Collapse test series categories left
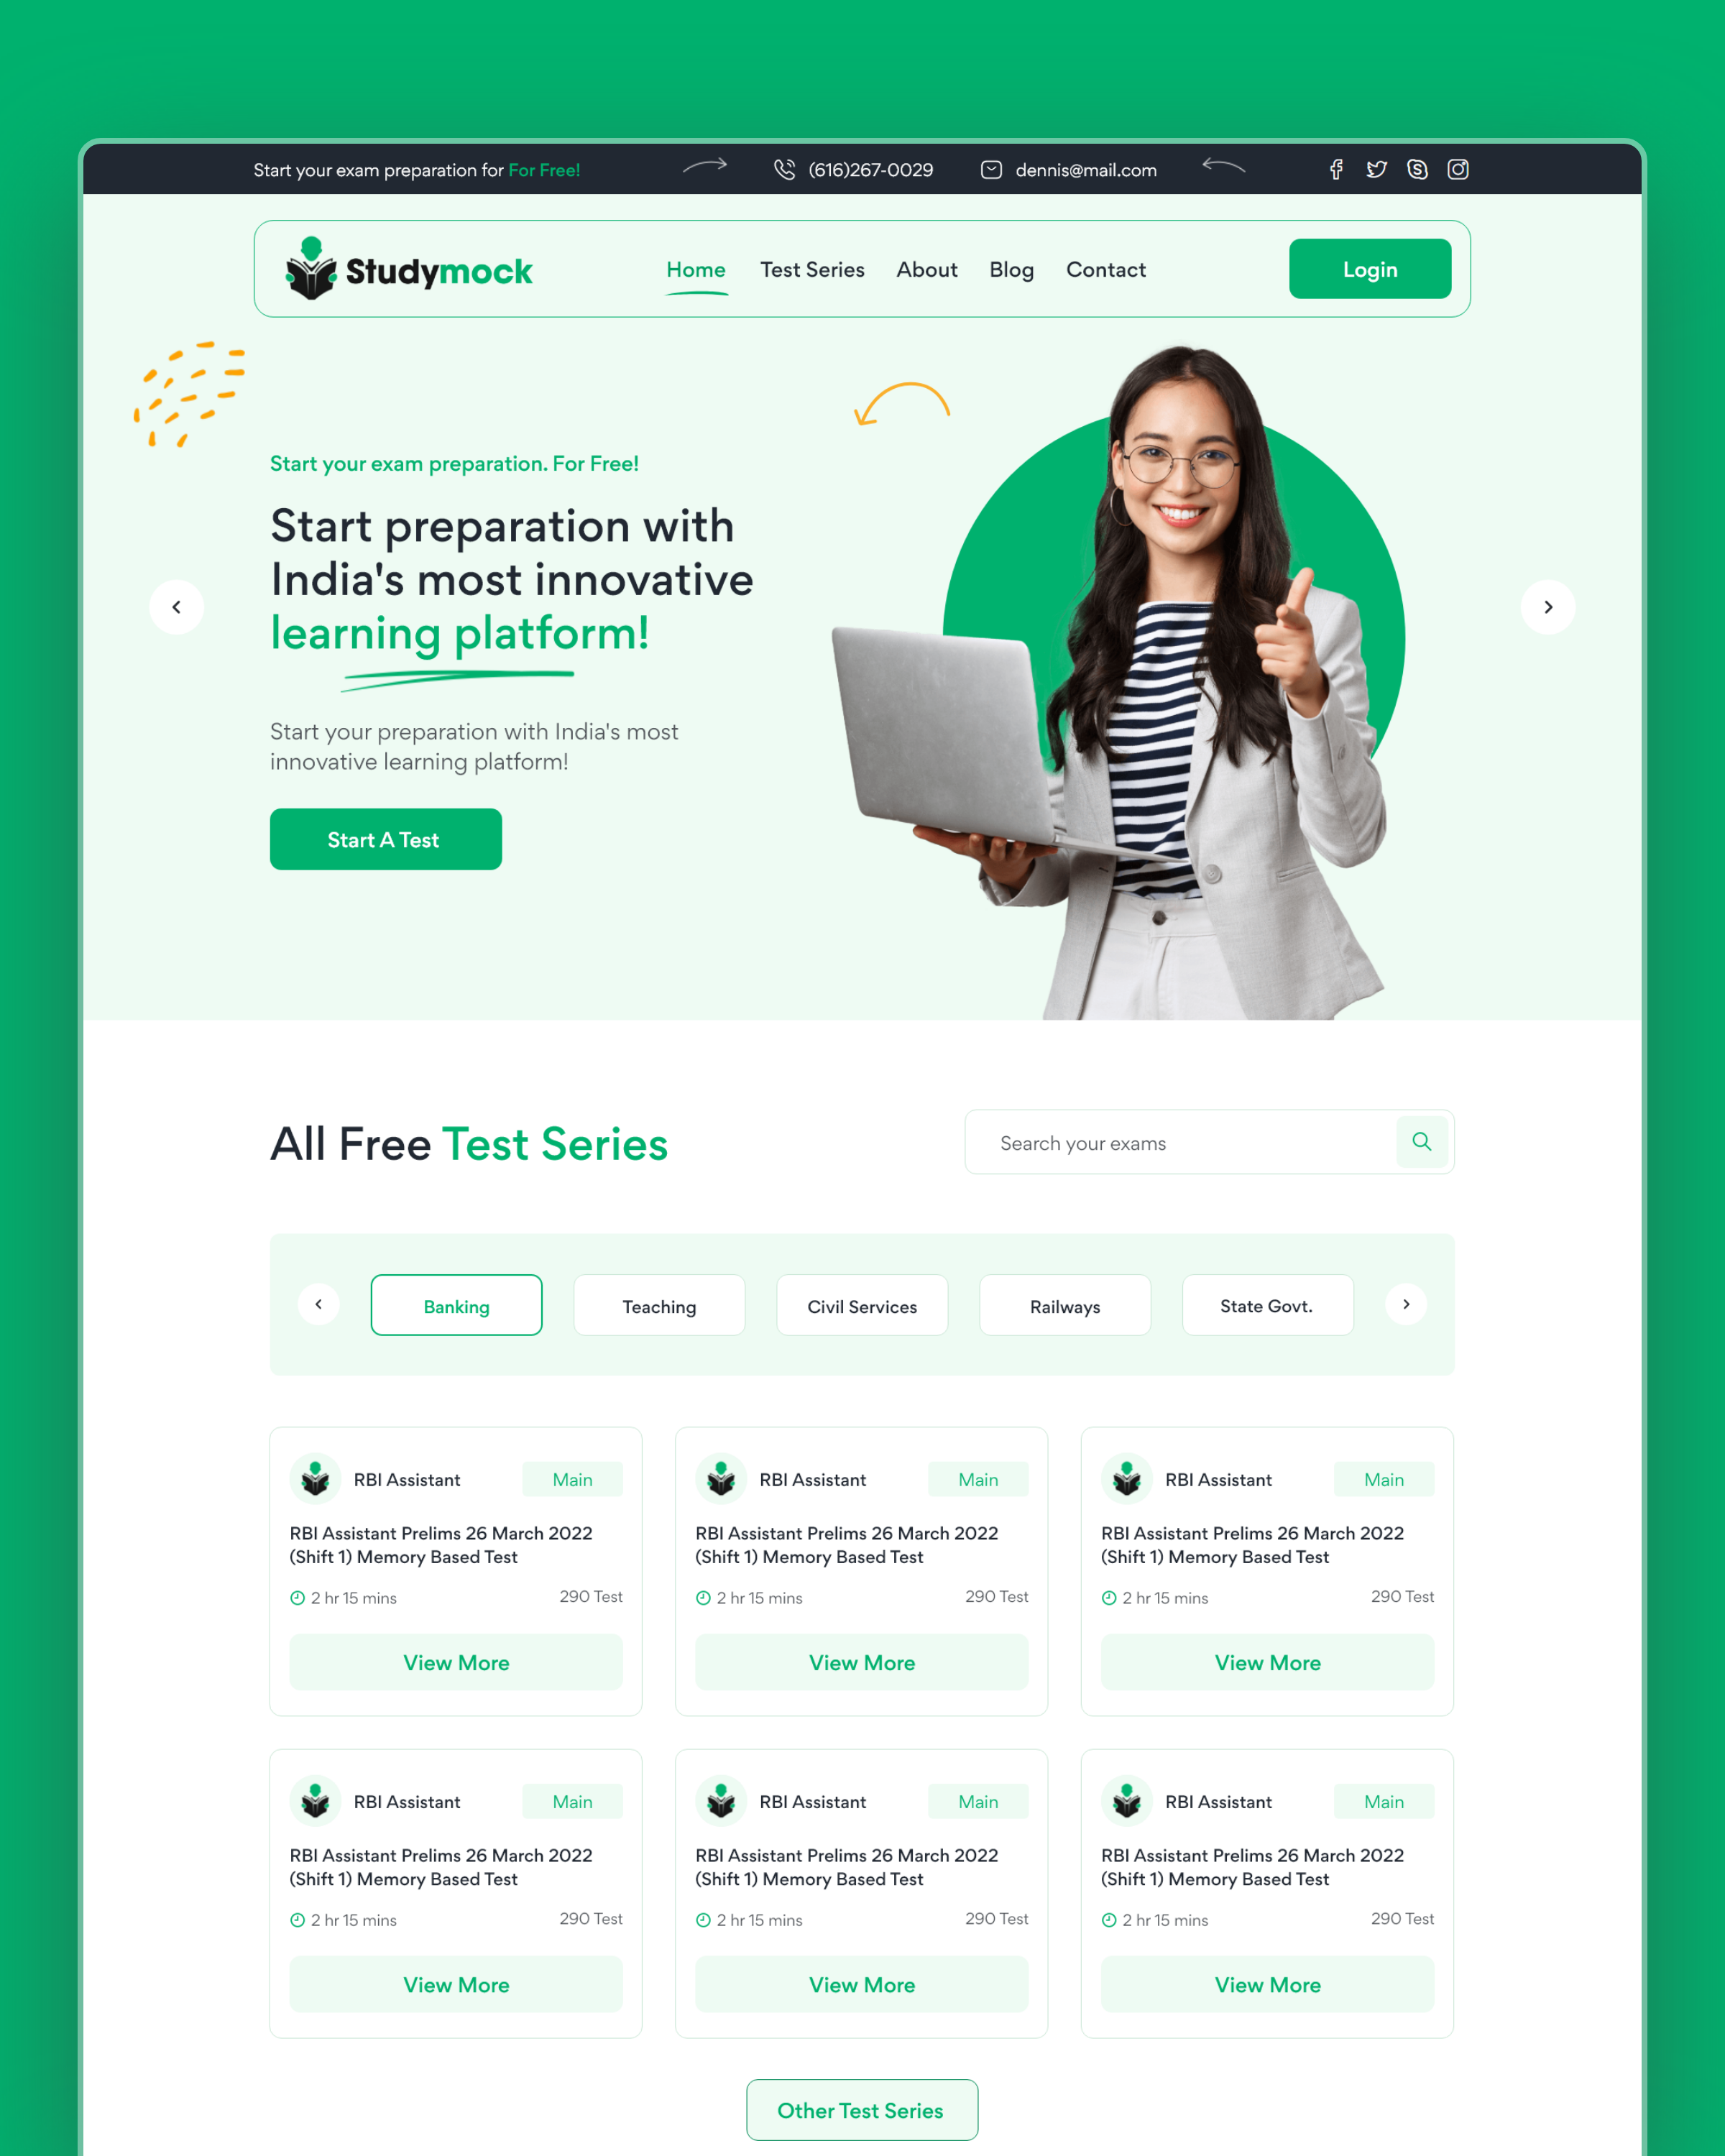The width and height of the screenshot is (1725, 2156). point(318,1304)
